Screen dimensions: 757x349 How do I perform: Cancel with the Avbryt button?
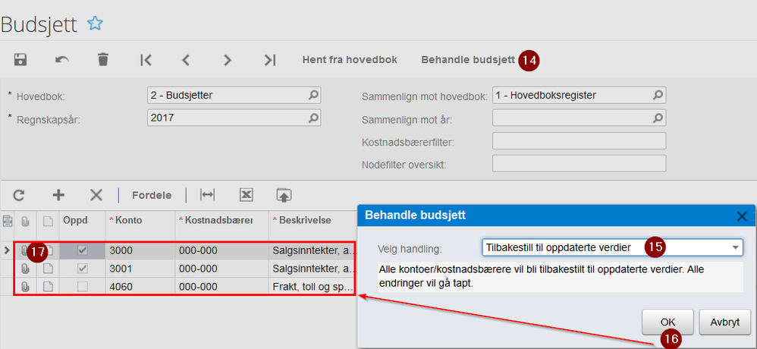coord(724,319)
